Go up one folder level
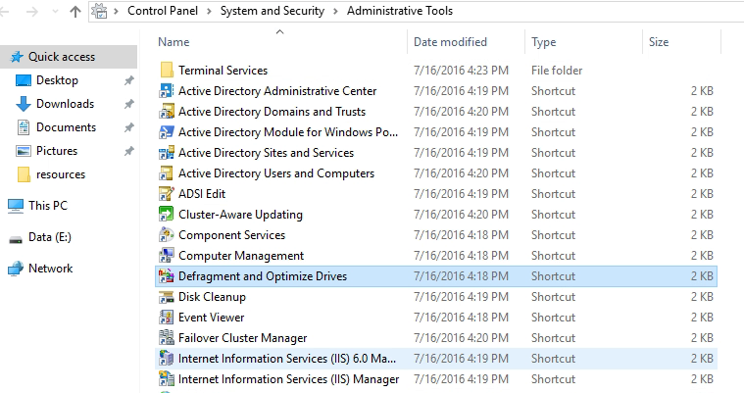Screen dimensions: 744x393 coord(74,11)
